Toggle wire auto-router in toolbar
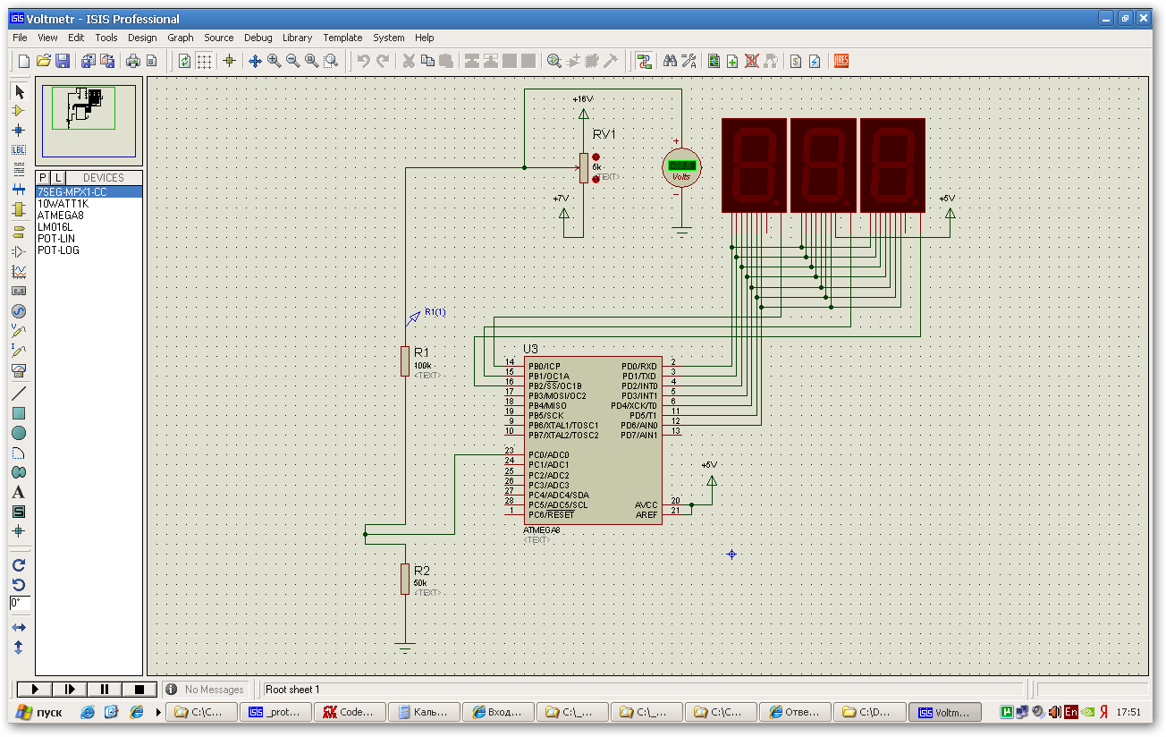The height and width of the screenshot is (737, 1166). 643,61
